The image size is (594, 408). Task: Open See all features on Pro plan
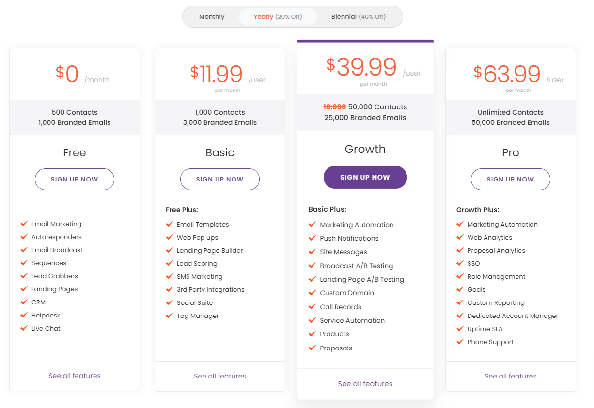[511, 376]
